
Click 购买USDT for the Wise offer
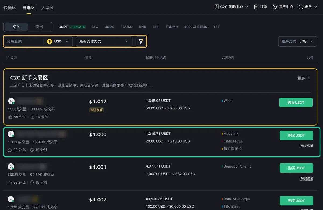[296, 102]
